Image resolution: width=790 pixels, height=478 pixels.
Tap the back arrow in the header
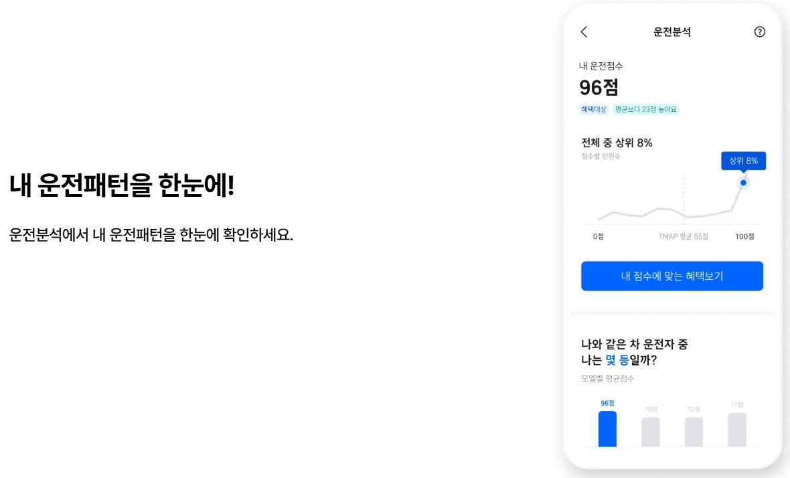tap(583, 31)
